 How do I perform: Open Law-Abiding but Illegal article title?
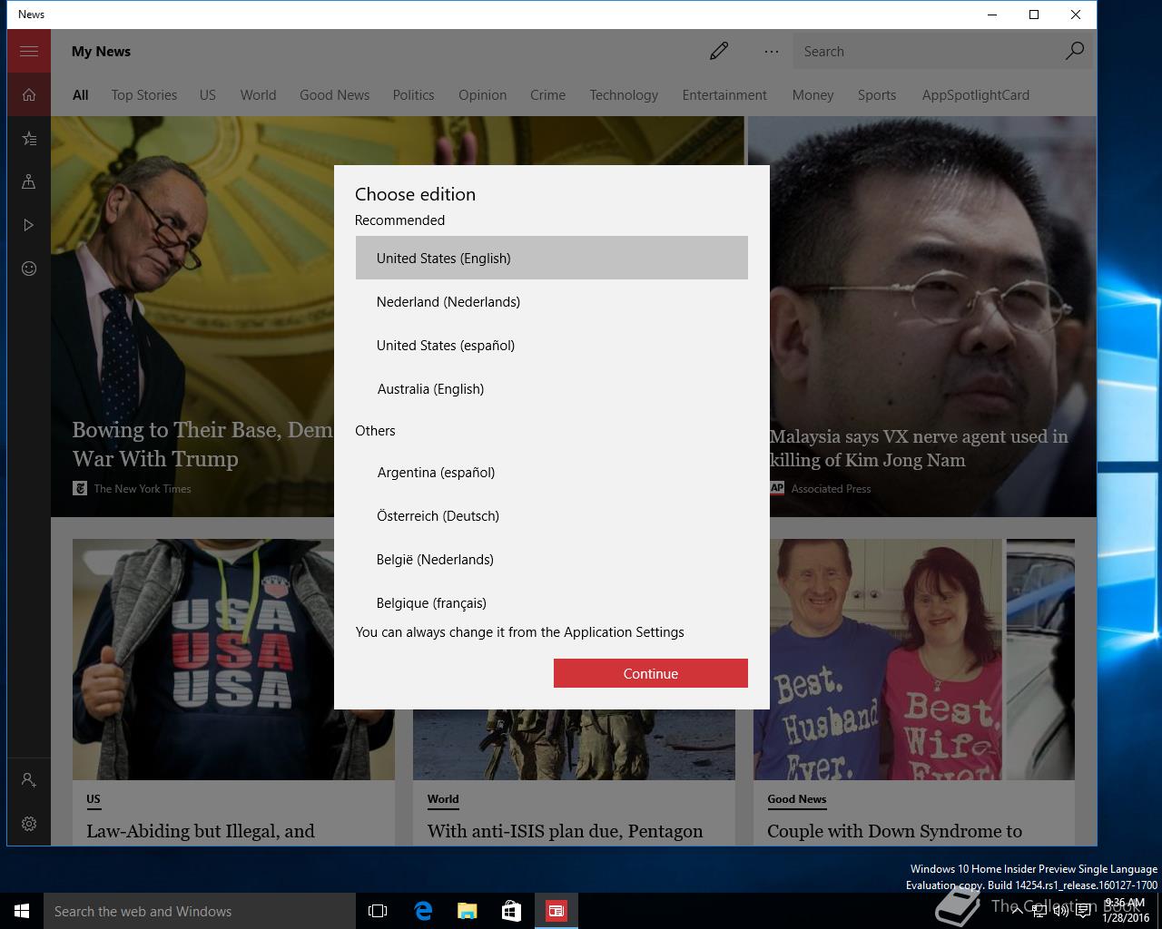pos(201,831)
